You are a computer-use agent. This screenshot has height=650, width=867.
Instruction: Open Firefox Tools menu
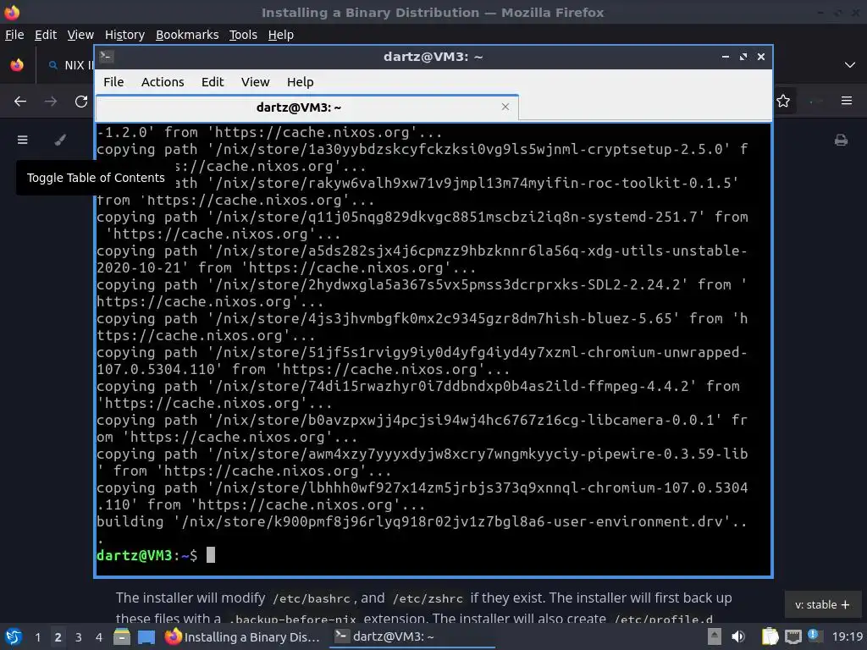pos(243,35)
